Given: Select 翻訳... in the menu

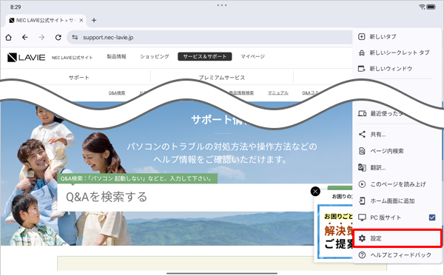Looking at the screenshot, I should coord(397,167).
